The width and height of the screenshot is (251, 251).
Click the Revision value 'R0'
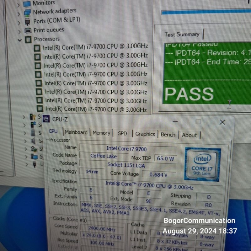(x=208, y=205)
